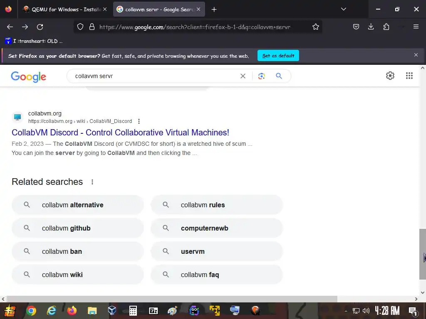The width and height of the screenshot is (426, 319).
Task: Launch Internet Explorer from taskbar
Action: tap(51, 311)
